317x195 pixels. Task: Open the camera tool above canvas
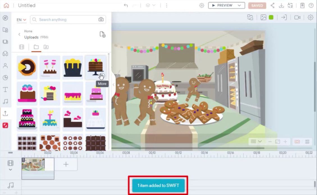coord(297,17)
